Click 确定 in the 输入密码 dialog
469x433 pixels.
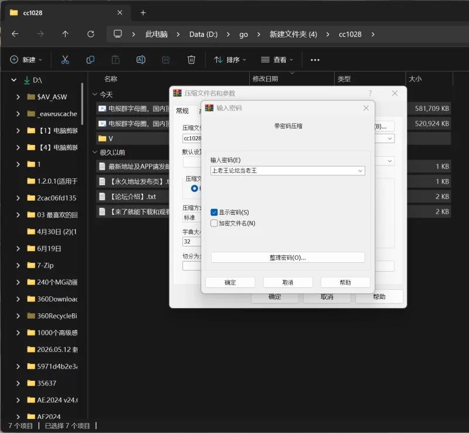230,282
